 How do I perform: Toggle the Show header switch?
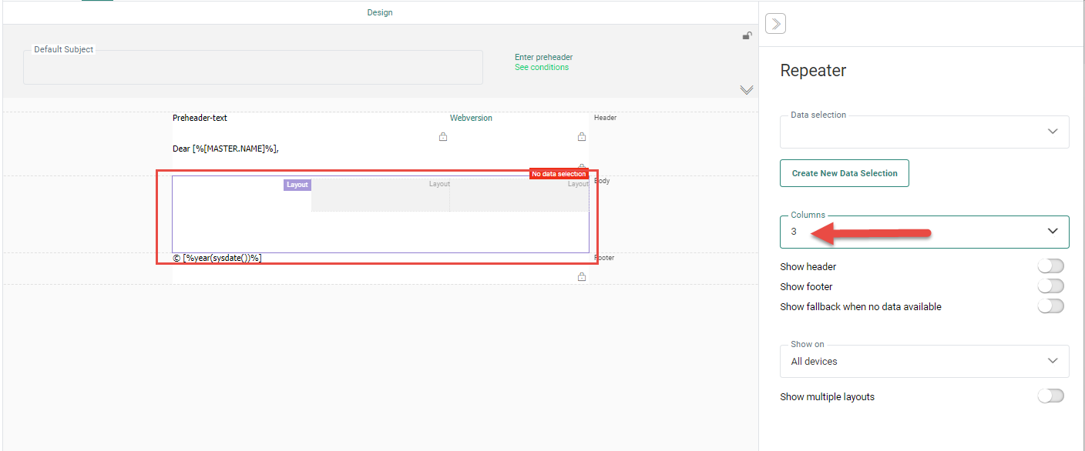click(x=1050, y=266)
